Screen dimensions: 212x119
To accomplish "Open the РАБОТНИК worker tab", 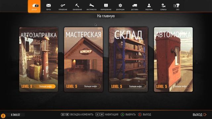I will 149,7.
